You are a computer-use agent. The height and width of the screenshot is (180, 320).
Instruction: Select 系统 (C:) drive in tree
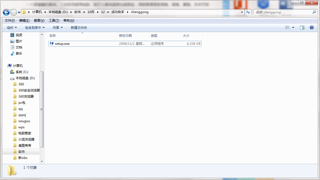click(x=22, y=72)
